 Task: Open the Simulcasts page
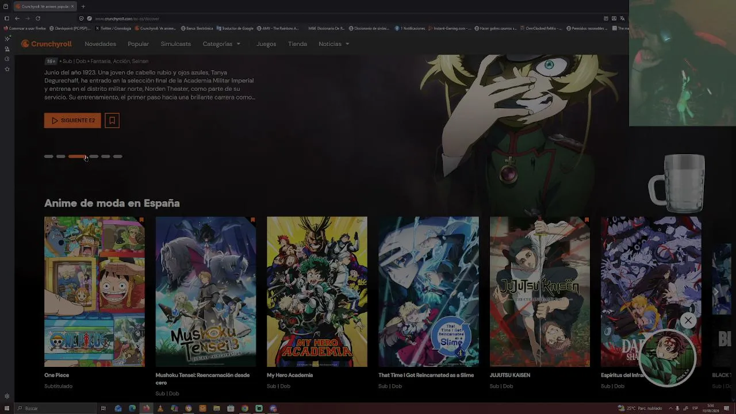(175, 44)
